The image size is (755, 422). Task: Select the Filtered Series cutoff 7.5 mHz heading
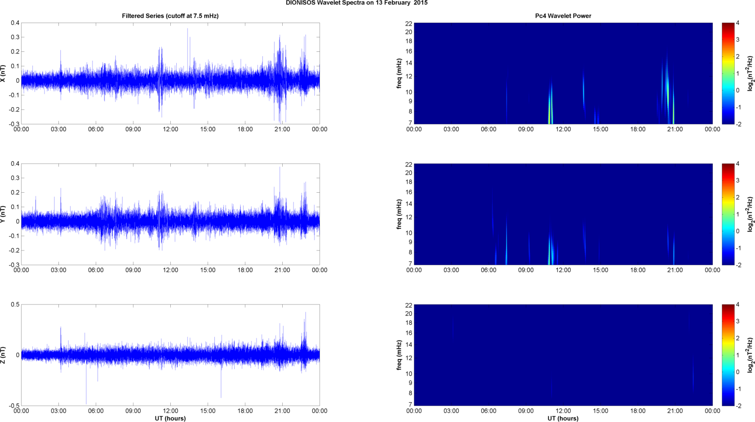pyautogui.click(x=170, y=16)
